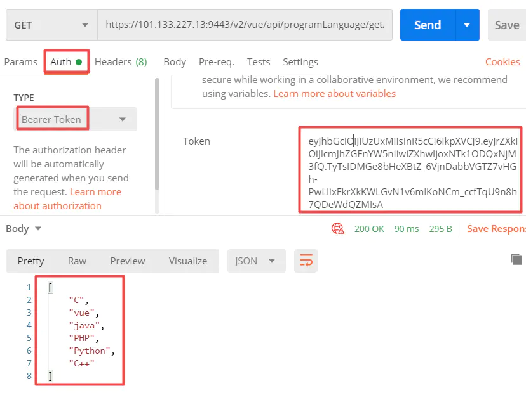The image size is (526, 407).
Task: Switch to the Pre-req. tab
Action: pos(217,62)
